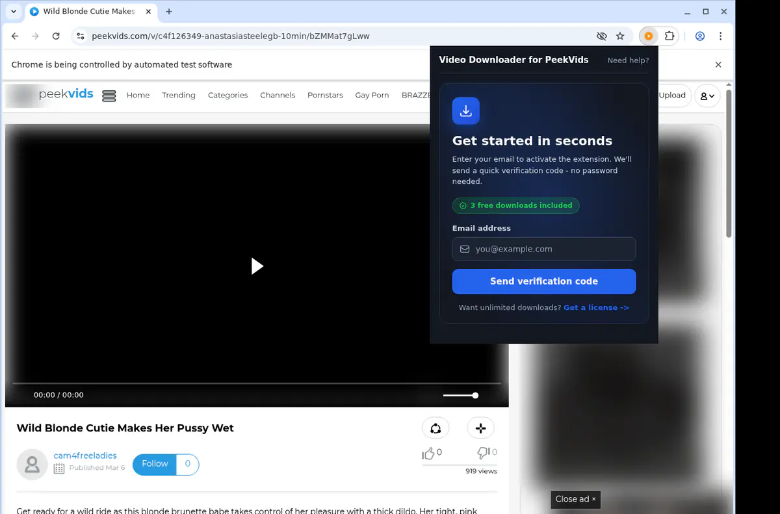Bookmark this page with the star icon

point(620,36)
